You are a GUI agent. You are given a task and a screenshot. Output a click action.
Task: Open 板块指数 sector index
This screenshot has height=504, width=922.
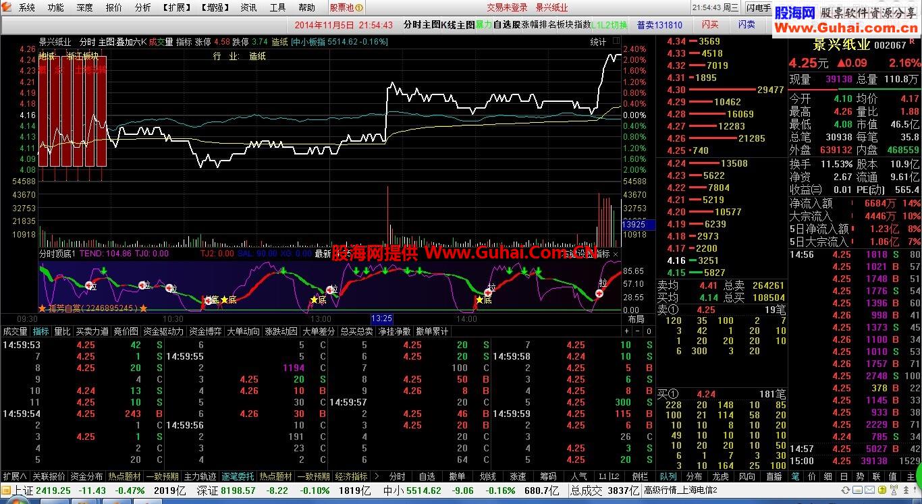(x=574, y=25)
